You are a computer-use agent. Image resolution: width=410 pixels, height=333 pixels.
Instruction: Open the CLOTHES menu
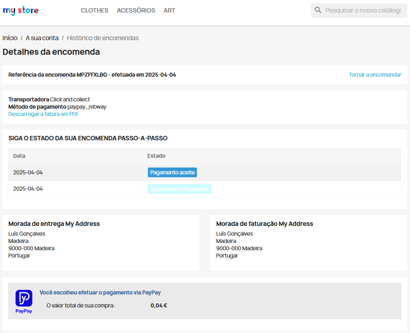tap(94, 11)
